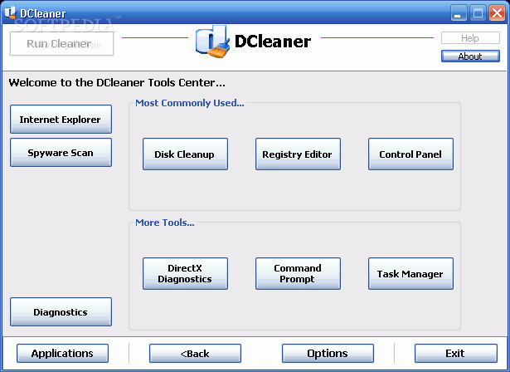This screenshot has height=372, width=510.
Task: Click the 'Welcome to the DCleaner Tools Center...' text
Action: [117, 82]
